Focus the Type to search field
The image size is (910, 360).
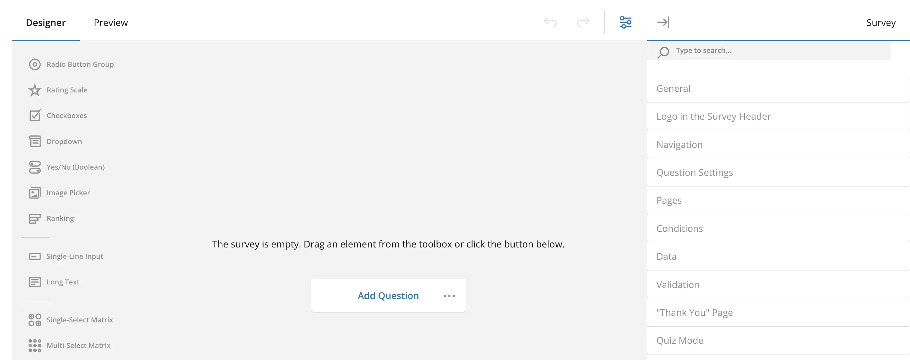[x=774, y=51]
